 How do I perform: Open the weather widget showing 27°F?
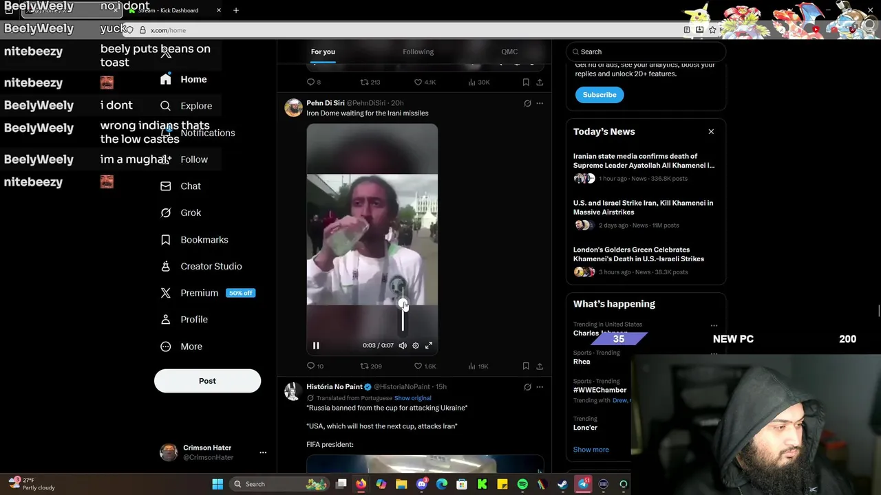point(32,484)
